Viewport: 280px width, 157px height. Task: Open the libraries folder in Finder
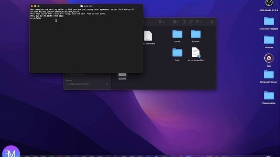pos(196,34)
